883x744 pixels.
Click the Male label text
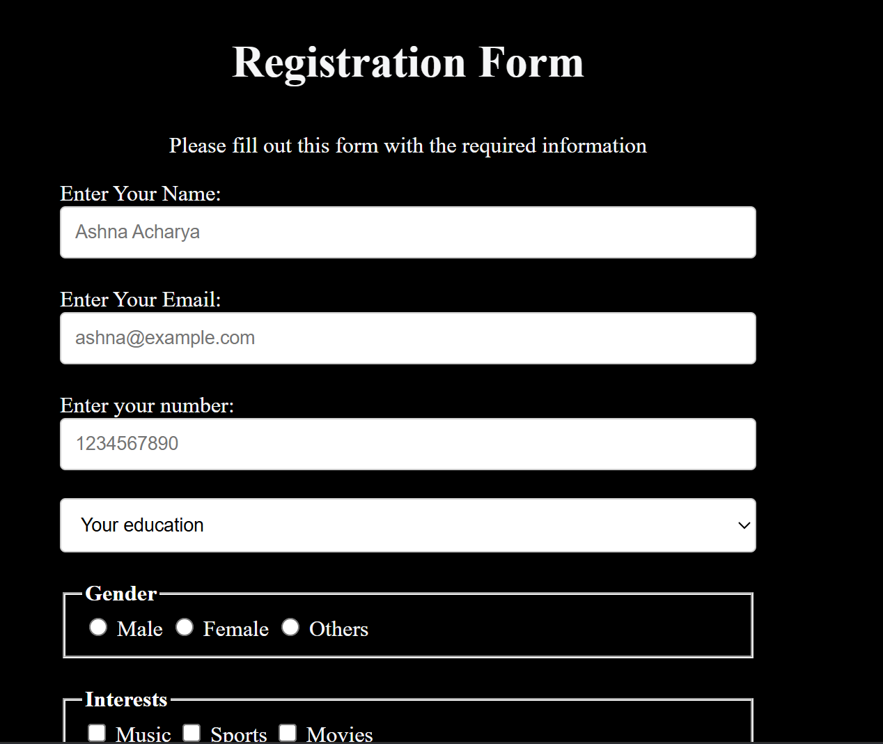pyautogui.click(x=139, y=628)
